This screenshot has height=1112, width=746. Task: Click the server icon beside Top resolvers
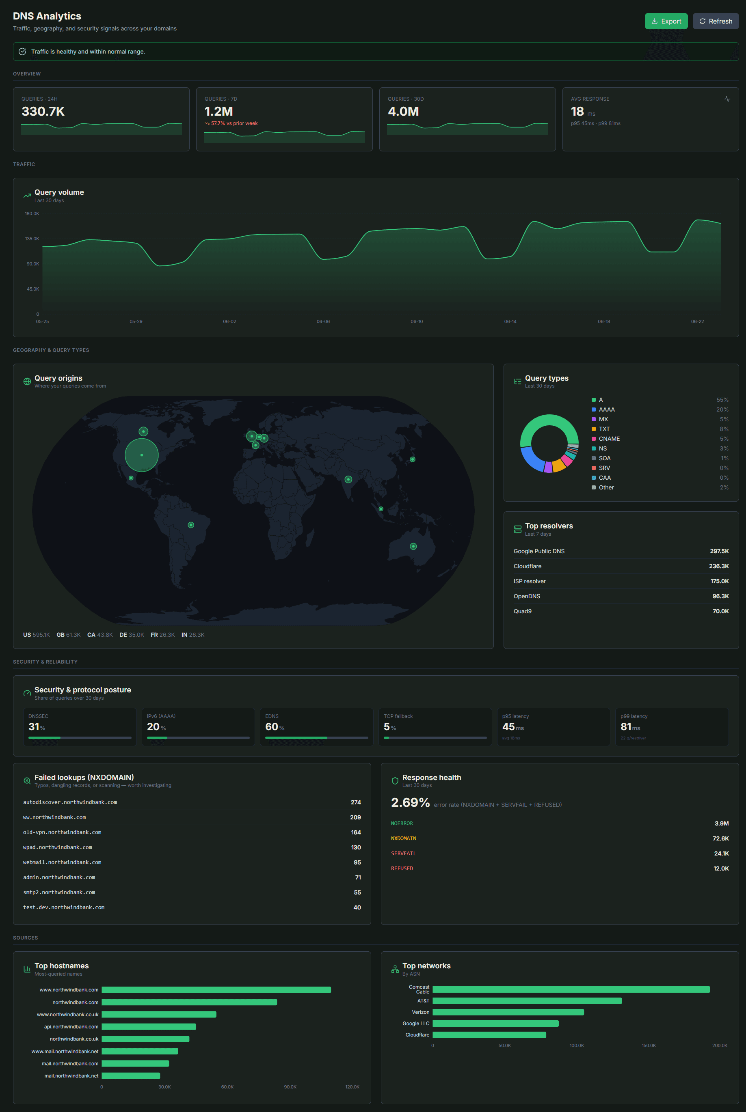518,529
